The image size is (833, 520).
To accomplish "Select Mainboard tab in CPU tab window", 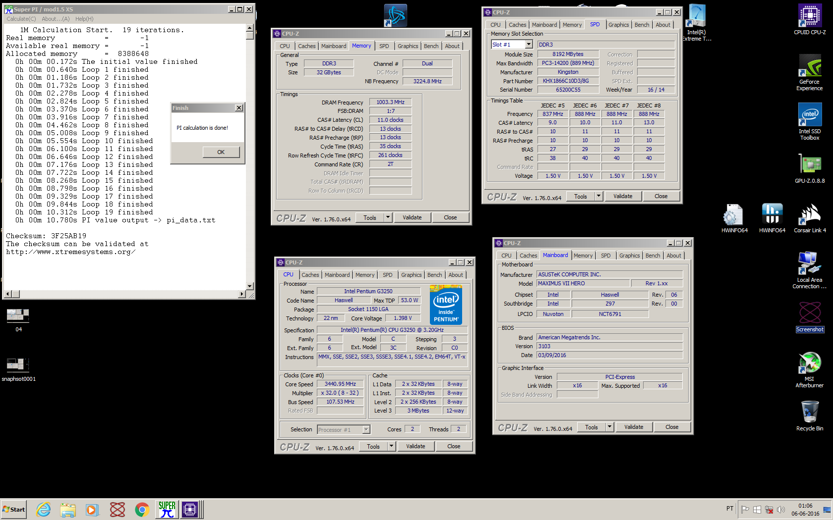I will point(337,275).
